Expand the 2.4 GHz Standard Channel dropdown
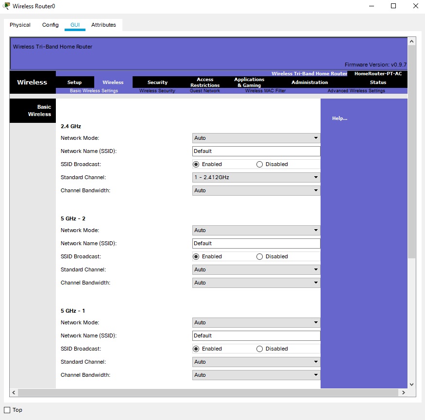This screenshot has width=425, height=420. tap(256, 177)
